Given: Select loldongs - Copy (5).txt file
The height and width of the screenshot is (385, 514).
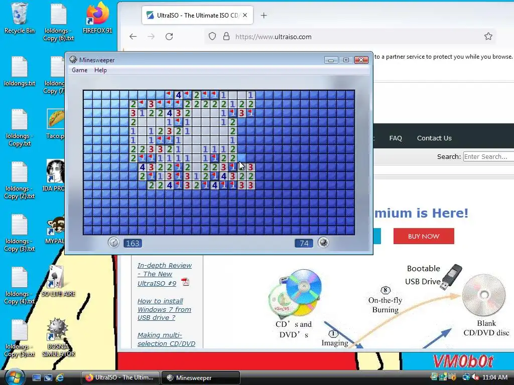Looking at the screenshot, I should [x=20, y=338].
